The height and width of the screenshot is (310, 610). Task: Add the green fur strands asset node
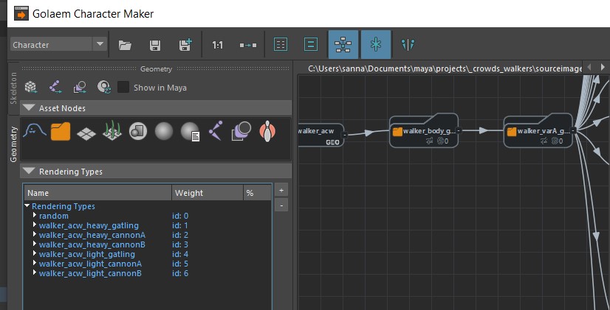112,131
